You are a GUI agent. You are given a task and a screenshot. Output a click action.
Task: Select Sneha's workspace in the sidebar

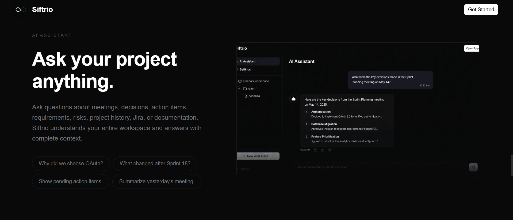(x=256, y=81)
